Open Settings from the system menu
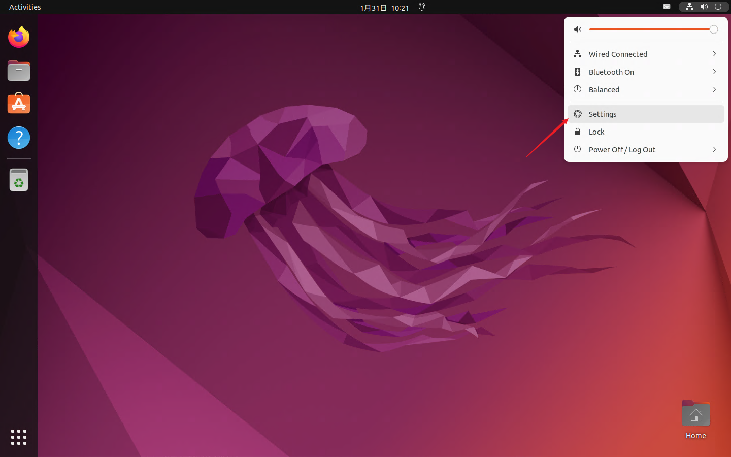Image resolution: width=731 pixels, height=457 pixels. tap(646, 114)
